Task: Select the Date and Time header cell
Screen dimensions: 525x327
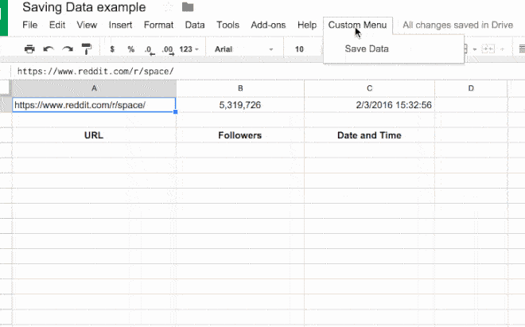Action: click(x=369, y=135)
